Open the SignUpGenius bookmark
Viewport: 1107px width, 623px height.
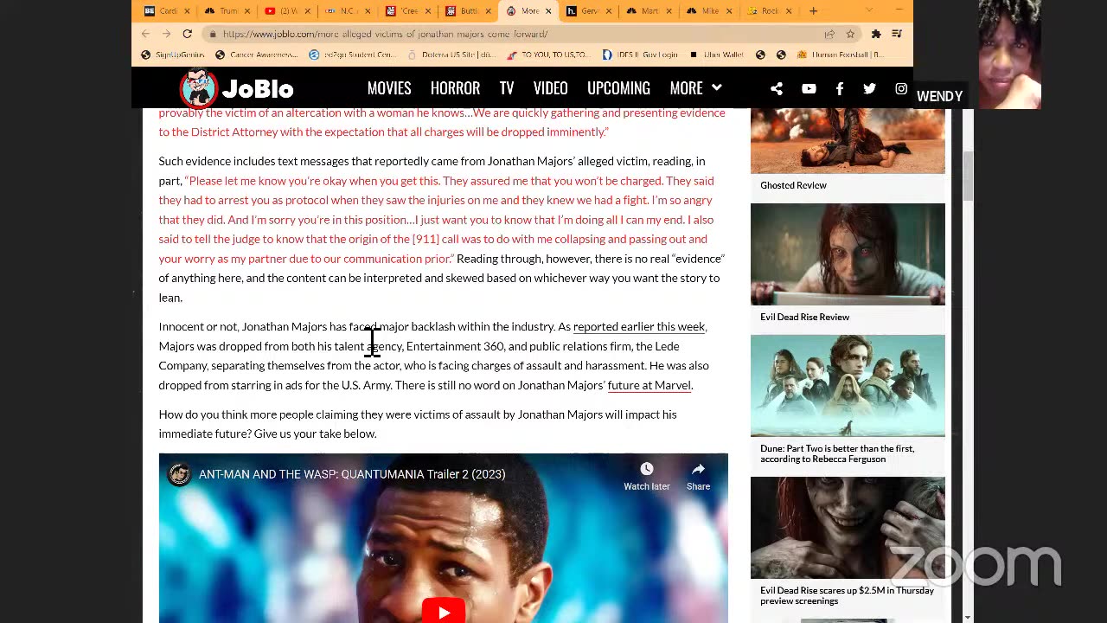click(172, 55)
